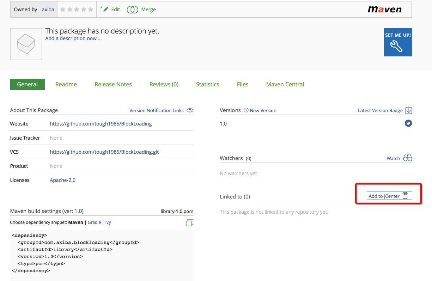Click the Watch link
This screenshot has width=432, height=281.
[393, 158]
